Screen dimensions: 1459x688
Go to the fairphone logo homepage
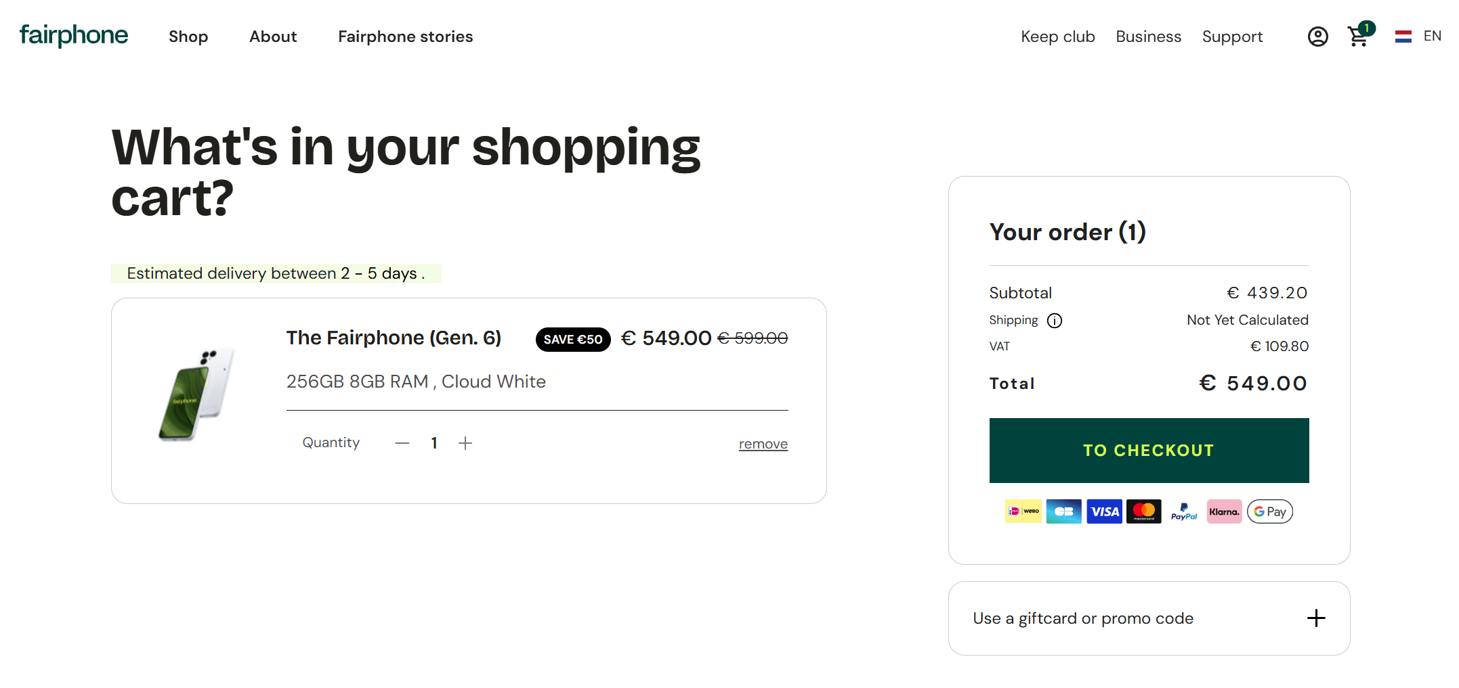tap(74, 35)
